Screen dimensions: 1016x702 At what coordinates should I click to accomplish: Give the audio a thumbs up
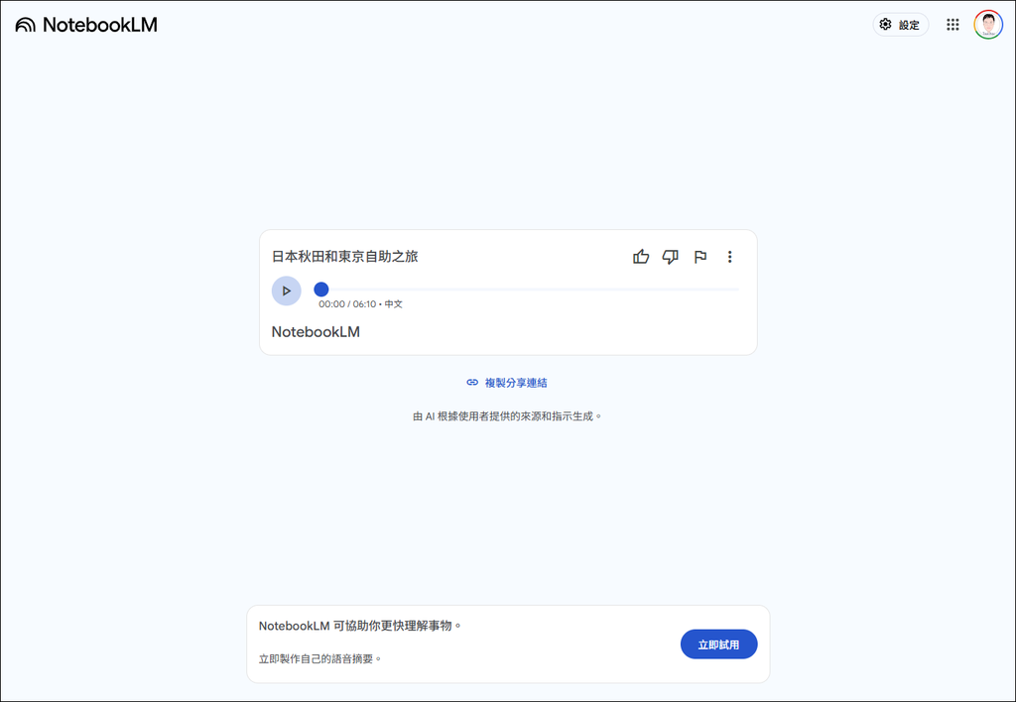(641, 257)
